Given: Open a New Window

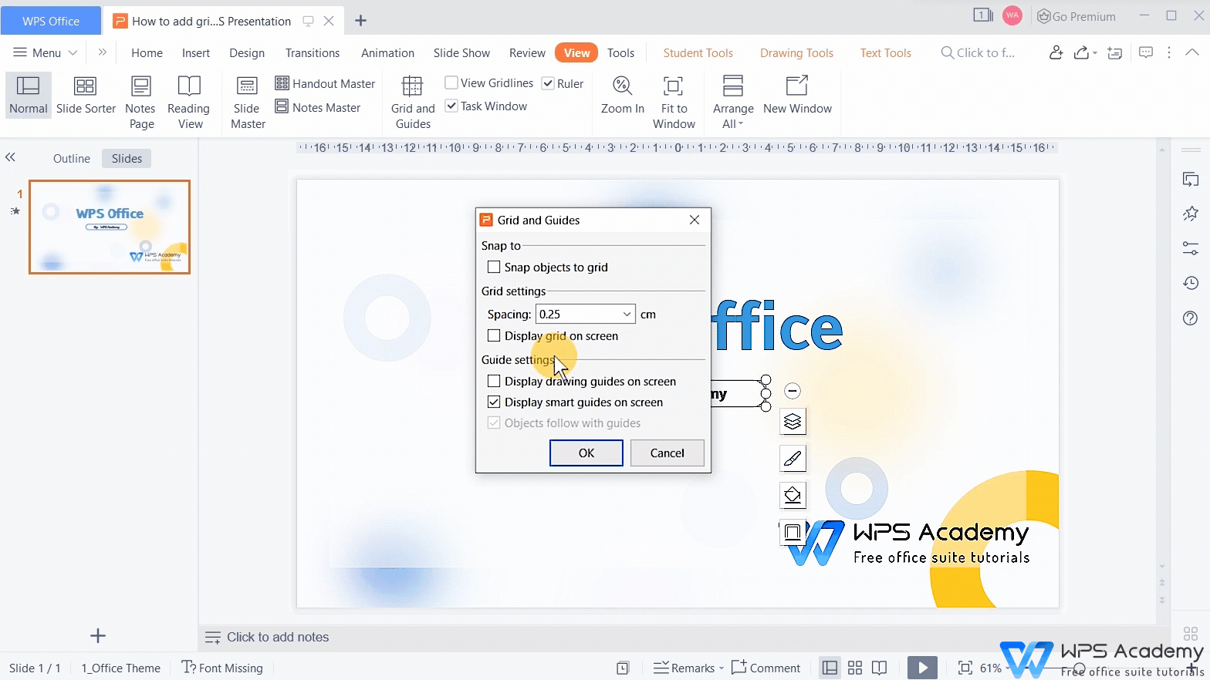Looking at the screenshot, I should click(x=797, y=95).
